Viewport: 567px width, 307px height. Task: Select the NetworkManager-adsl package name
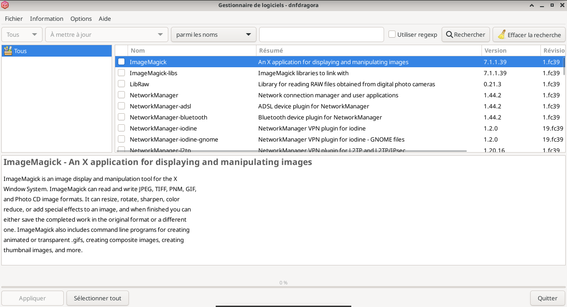[x=160, y=106]
